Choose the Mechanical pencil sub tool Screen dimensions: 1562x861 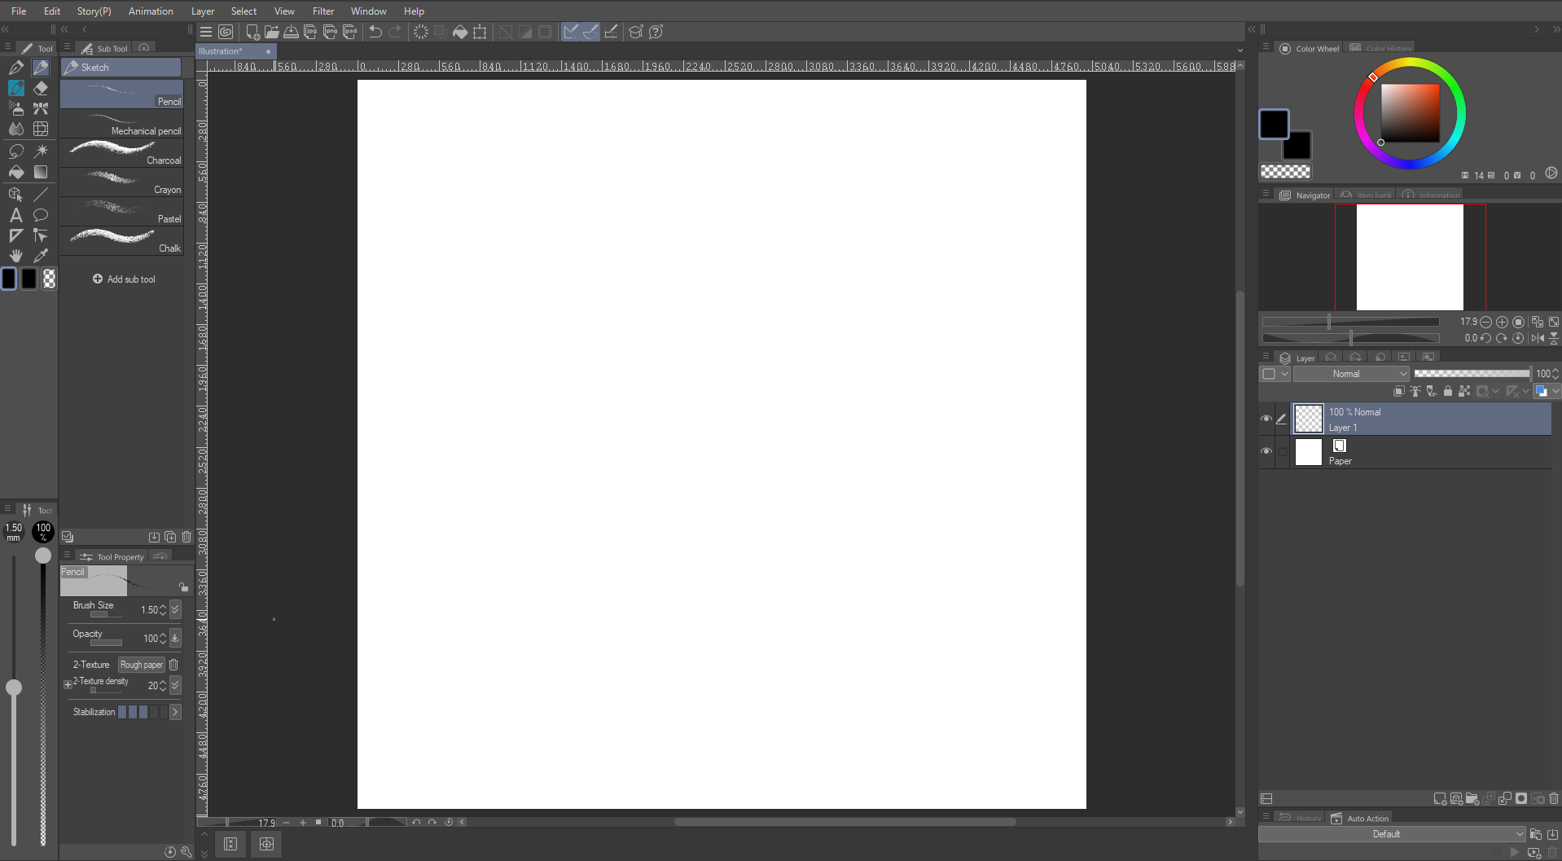pyautogui.click(x=122, y=124)
